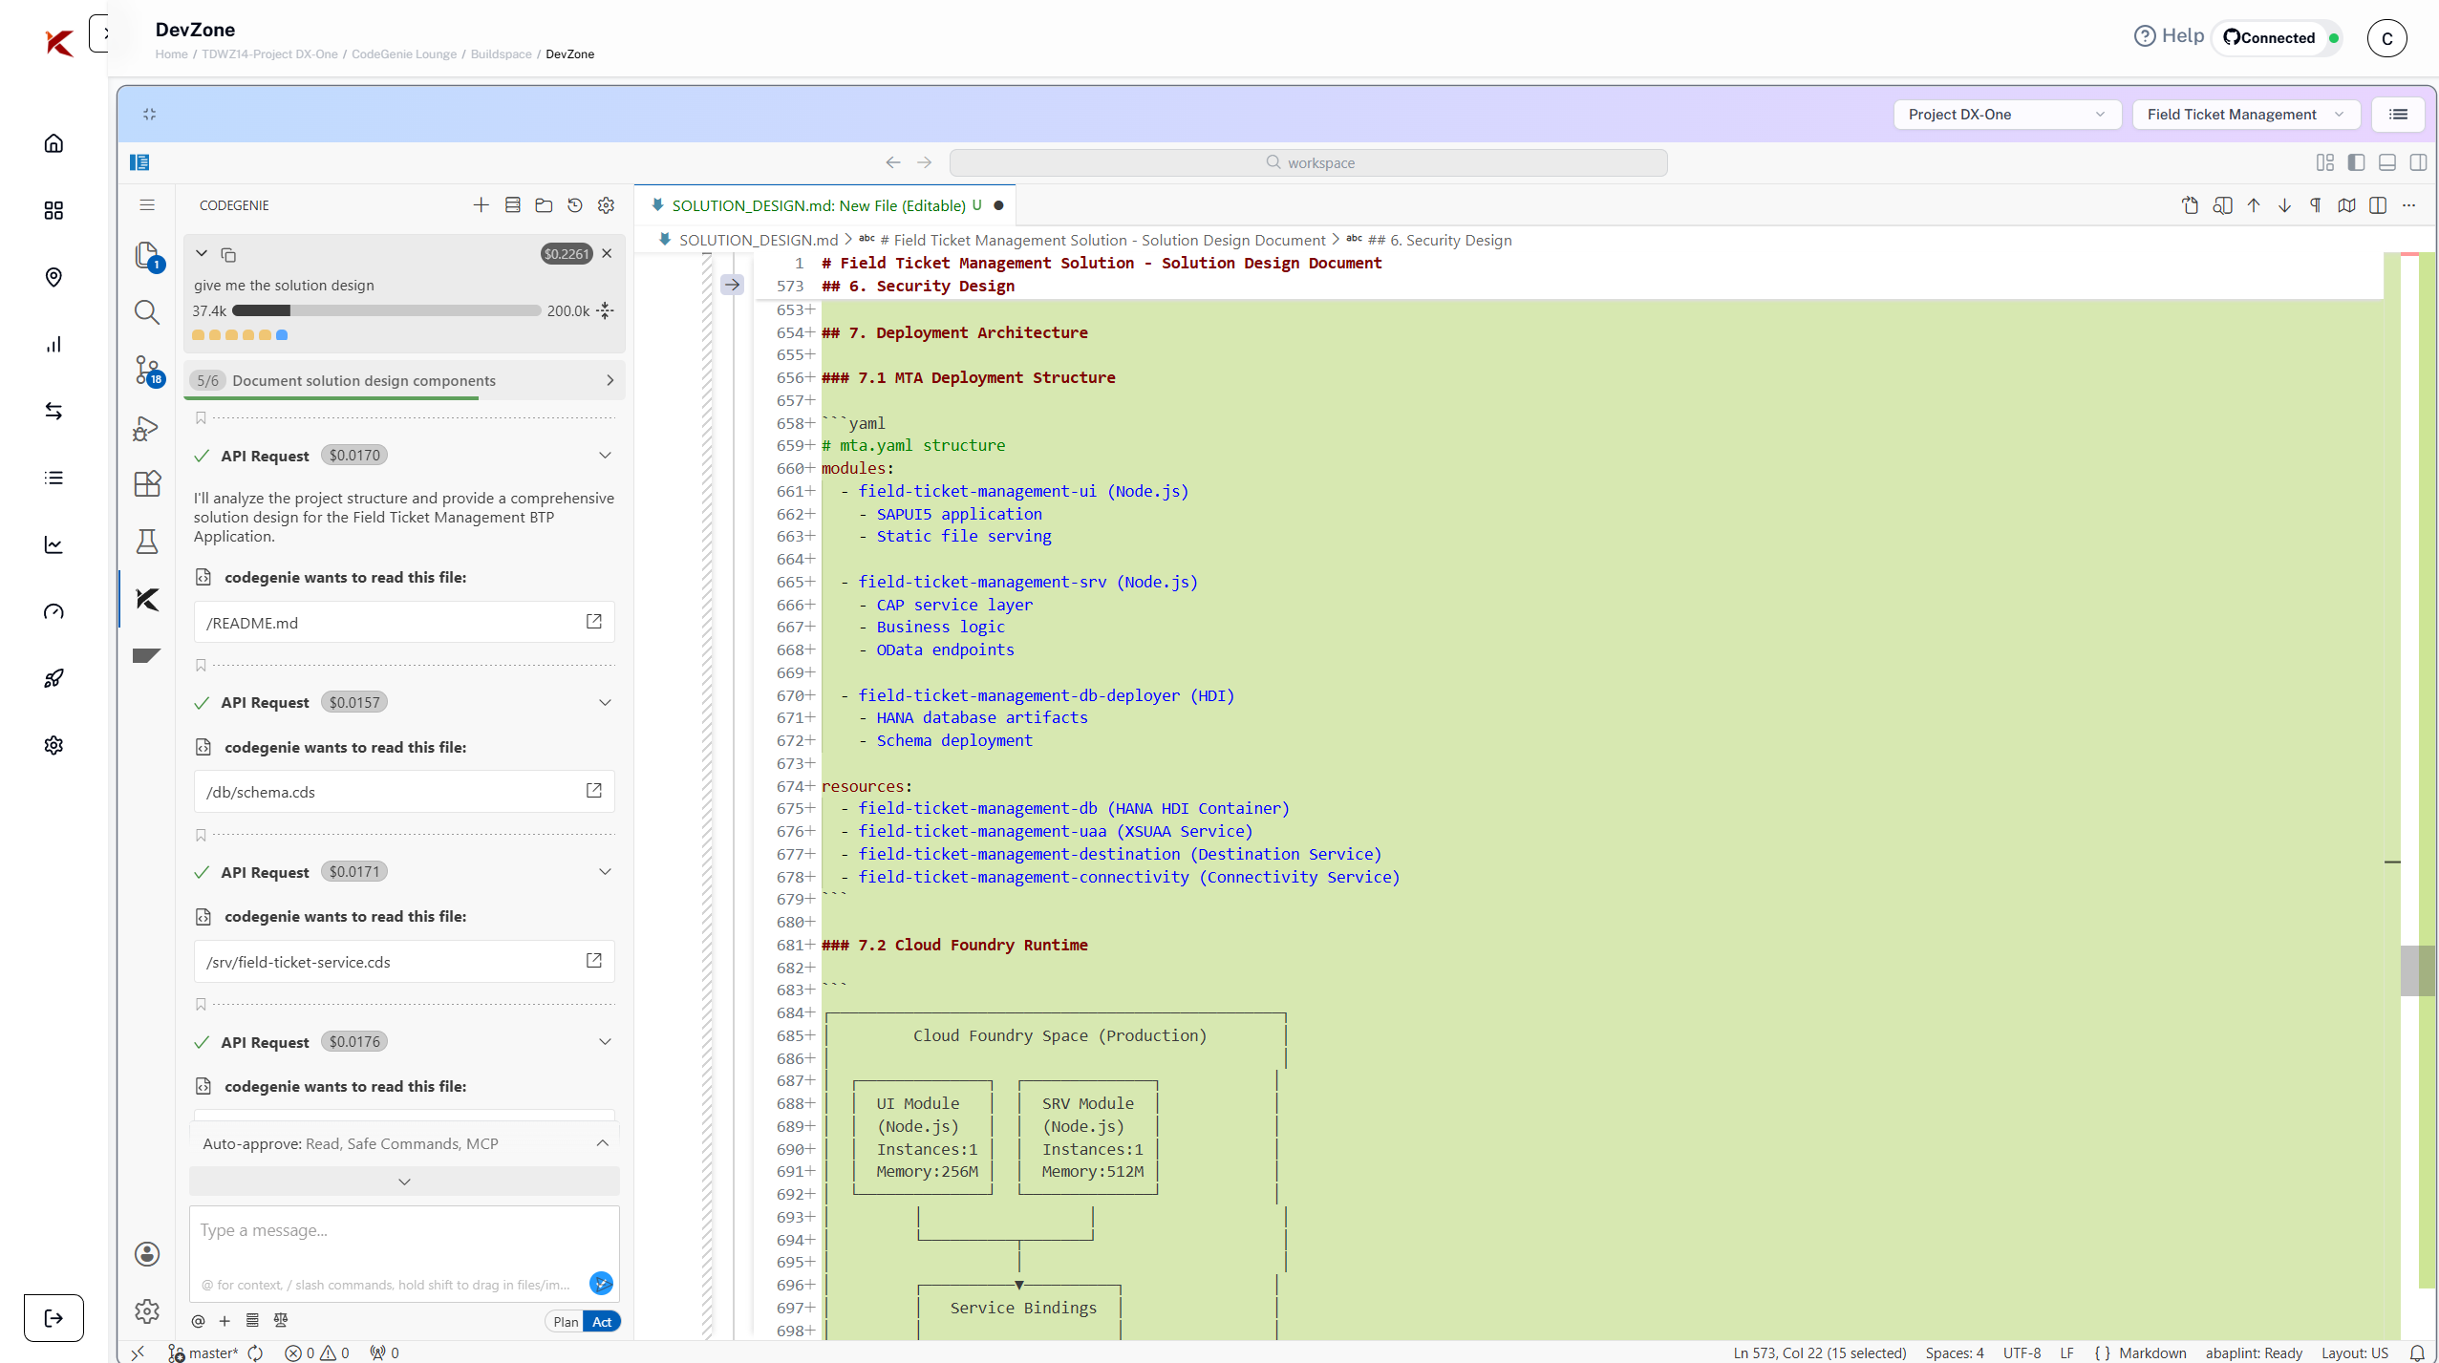Screen dimensions: 2439x1363
Task: Open the Source Control sidebar icon
Action: [x=147, y=370]
